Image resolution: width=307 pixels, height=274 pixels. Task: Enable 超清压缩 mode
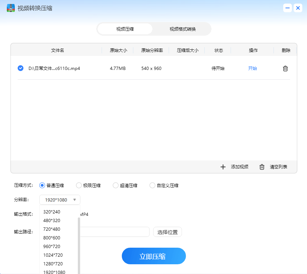pos(115,185)
